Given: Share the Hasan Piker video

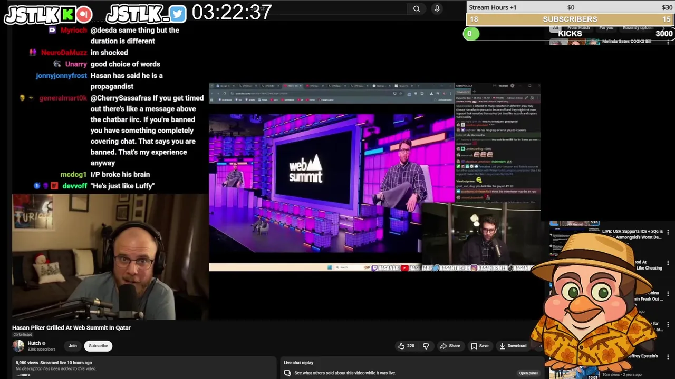Looking at the screenshot, I should (450, 346).
